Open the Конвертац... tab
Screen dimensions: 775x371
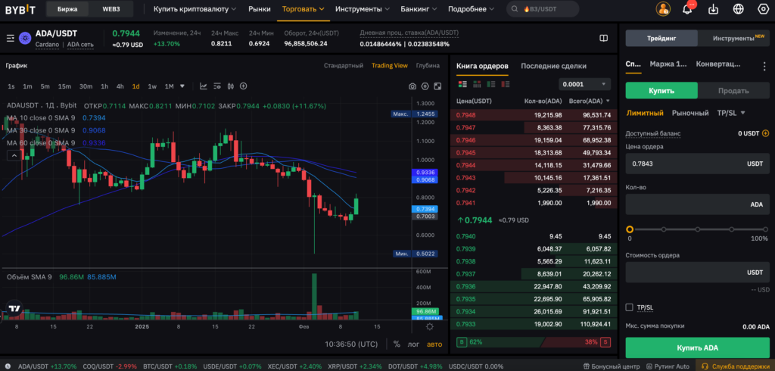point(718,64)
